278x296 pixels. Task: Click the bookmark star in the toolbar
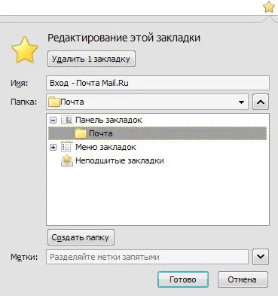pos(269,7)
